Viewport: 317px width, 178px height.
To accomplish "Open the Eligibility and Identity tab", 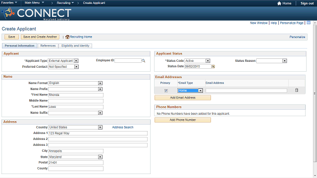I will pyautogui.click(x=75, y=46).
